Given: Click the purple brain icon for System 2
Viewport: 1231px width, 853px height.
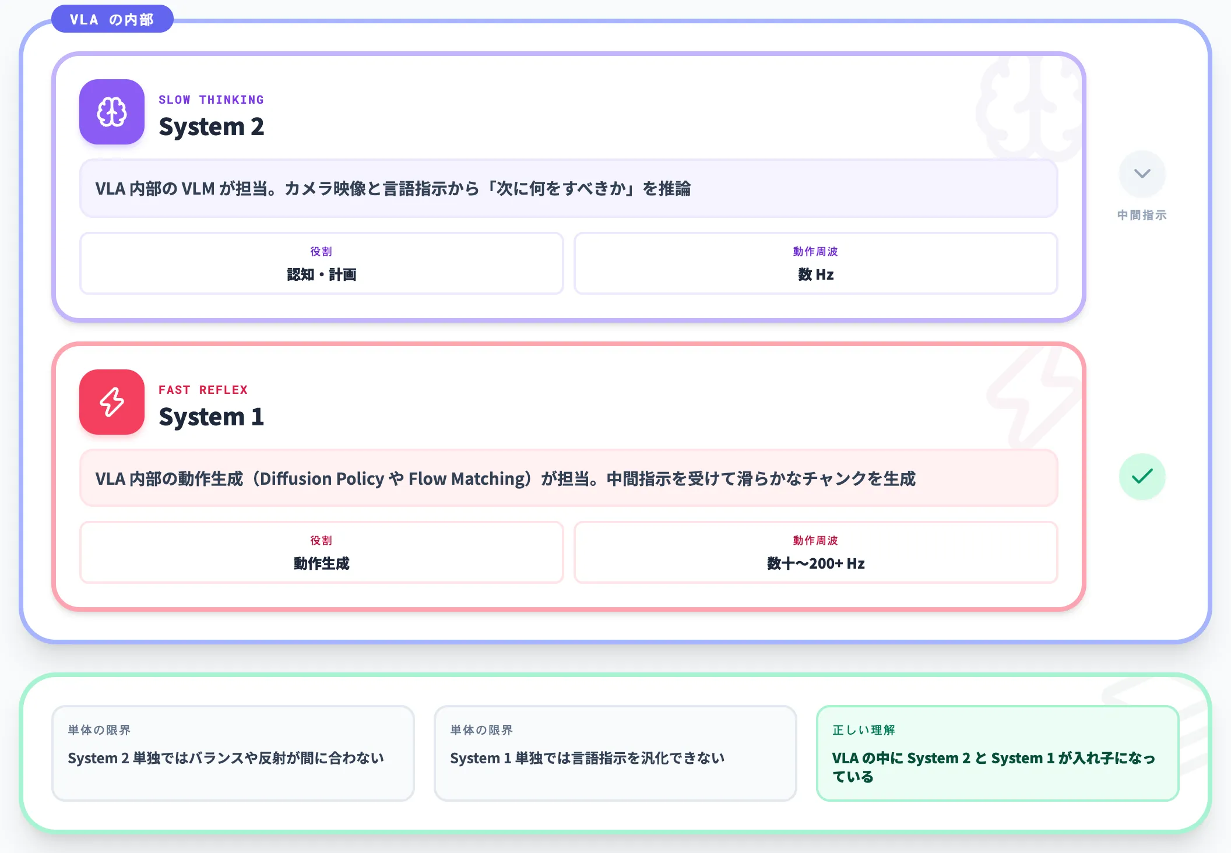Looking at the screenshot, I should coord(112,112).
